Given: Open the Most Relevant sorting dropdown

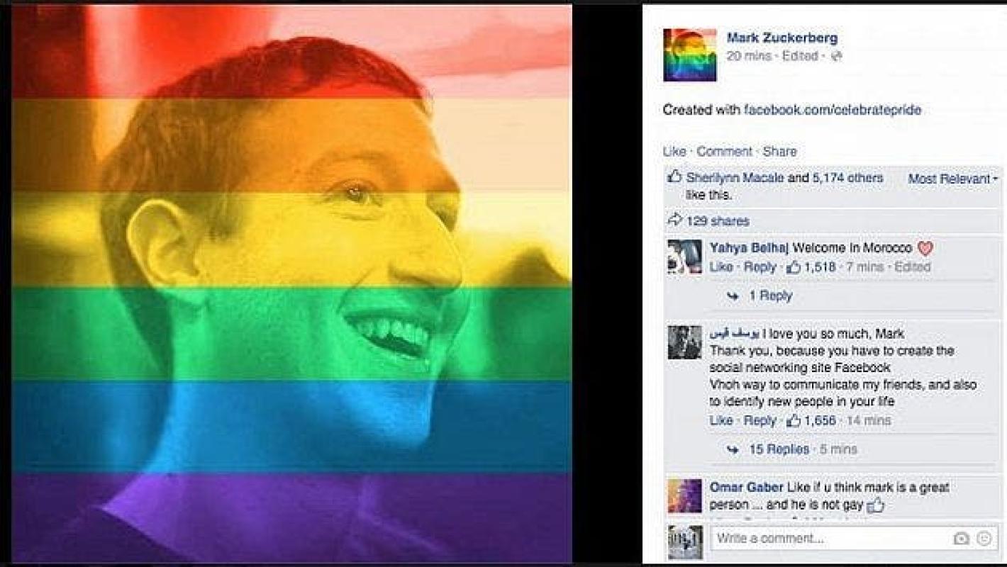Looking at the screenshot, I should pyautogui.click(x=953, y=179).
